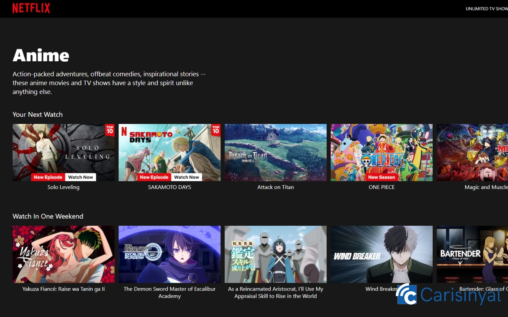This screenshot has height=317, width=508.
Task: Click the New Season badge on ONE PIECE
Action: (x=381, y=177)
